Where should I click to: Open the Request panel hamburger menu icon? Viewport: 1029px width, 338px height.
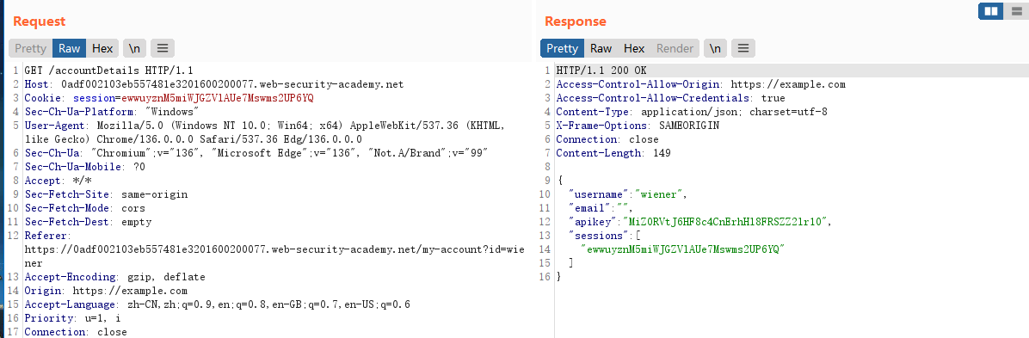coord(162,48)
